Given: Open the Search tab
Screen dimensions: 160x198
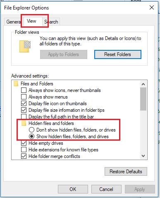Looking at the screenshot, I should 51,22.
